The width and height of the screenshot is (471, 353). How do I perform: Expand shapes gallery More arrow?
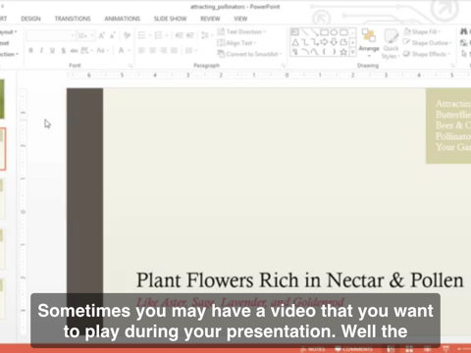pos(352,52)
